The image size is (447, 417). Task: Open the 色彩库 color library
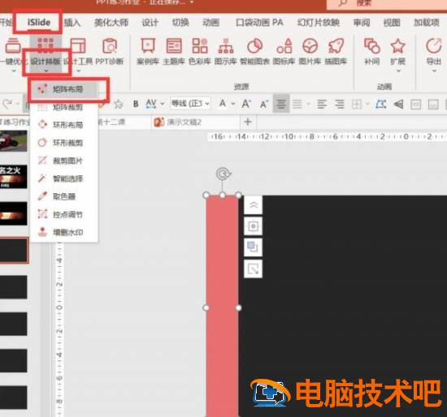(x=200, y=52)
